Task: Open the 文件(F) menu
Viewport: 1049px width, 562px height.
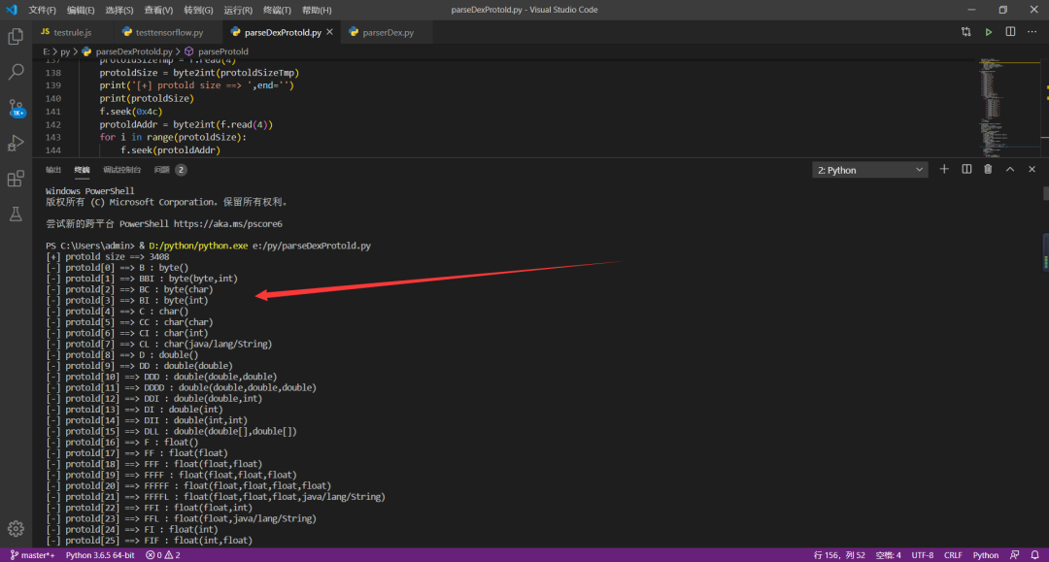Action: pyautogui.click(x=42, y=10)
